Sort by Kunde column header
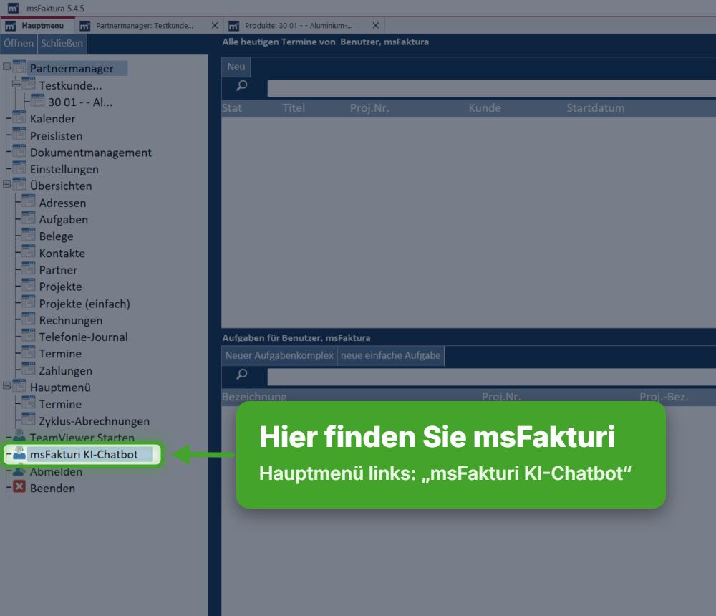 tap(485, 108)
